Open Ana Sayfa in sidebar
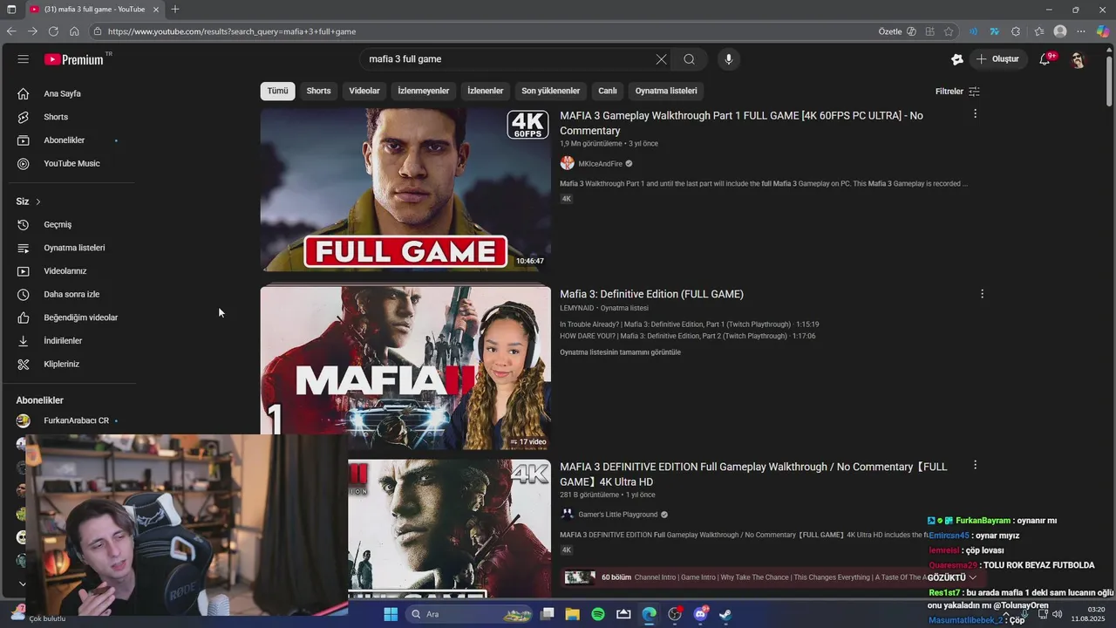 70,93
